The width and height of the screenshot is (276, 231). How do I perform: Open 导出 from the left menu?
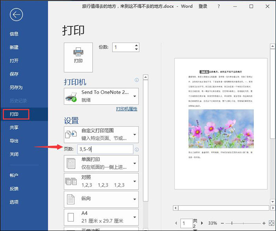[14, 141]
